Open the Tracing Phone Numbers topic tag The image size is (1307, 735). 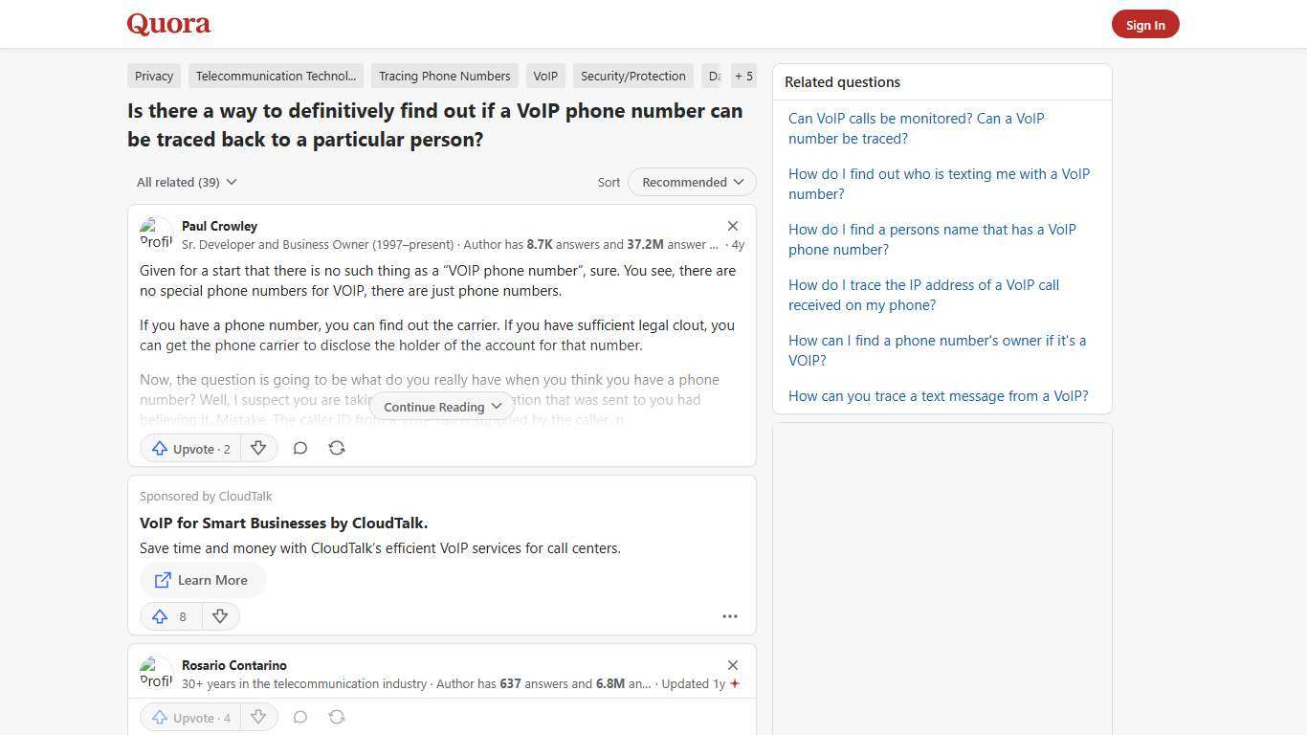click(x=444, y=76)
